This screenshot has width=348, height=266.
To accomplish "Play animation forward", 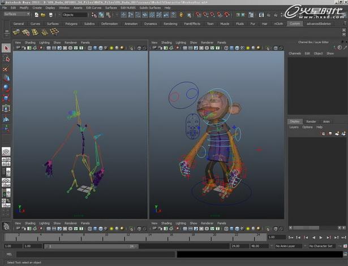I will coord(321,237).
